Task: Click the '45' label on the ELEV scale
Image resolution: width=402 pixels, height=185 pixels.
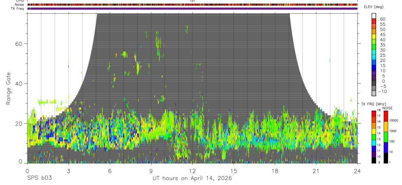Action: pyautogui.click(x=382, y=35)
